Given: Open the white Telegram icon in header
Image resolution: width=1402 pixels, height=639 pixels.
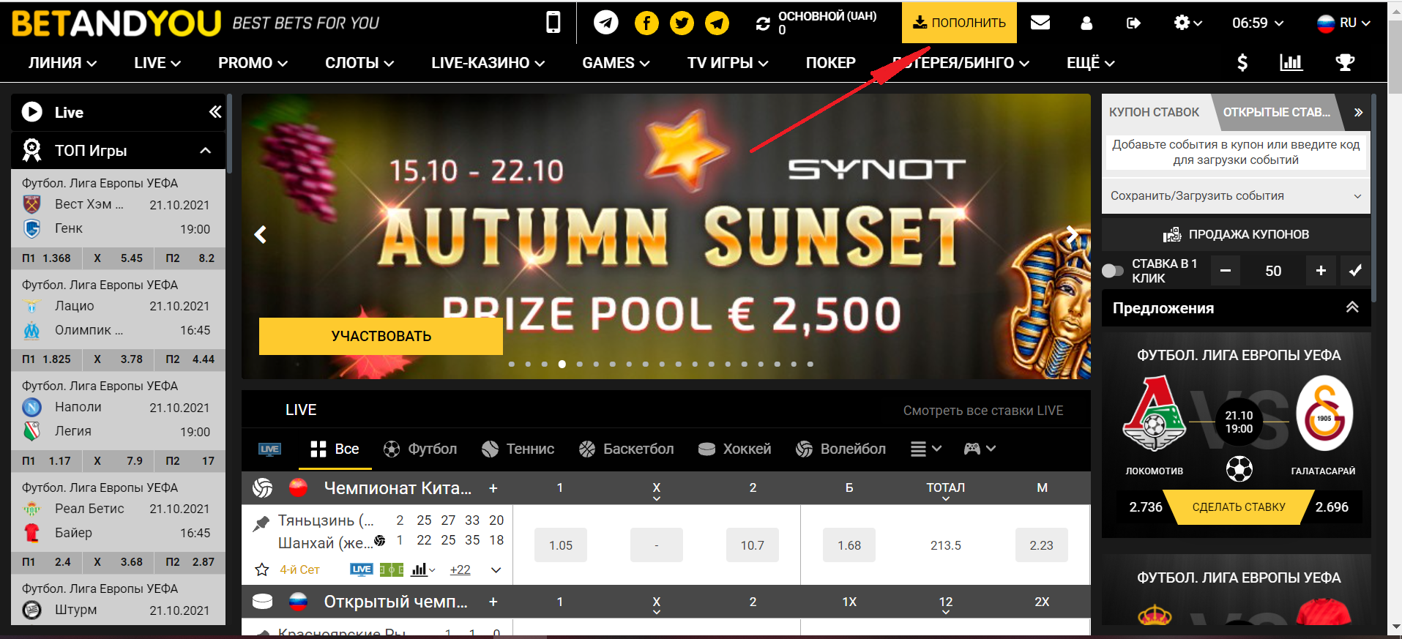Looking at the screenshot, I should click(x=605, y=23).
